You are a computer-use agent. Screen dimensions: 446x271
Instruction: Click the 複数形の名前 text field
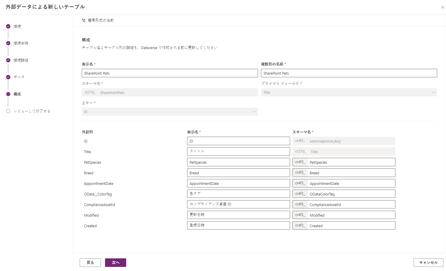pos(349,73)
